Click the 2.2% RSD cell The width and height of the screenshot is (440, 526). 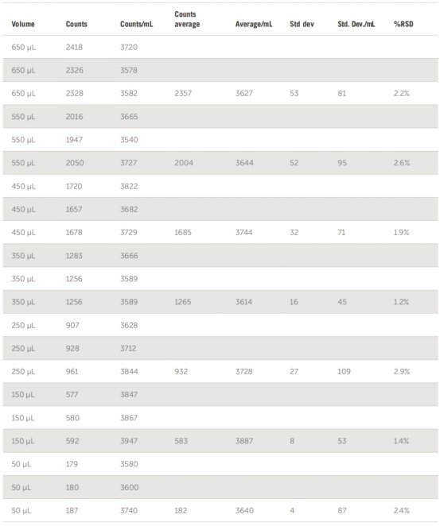[x=401, y=94]
